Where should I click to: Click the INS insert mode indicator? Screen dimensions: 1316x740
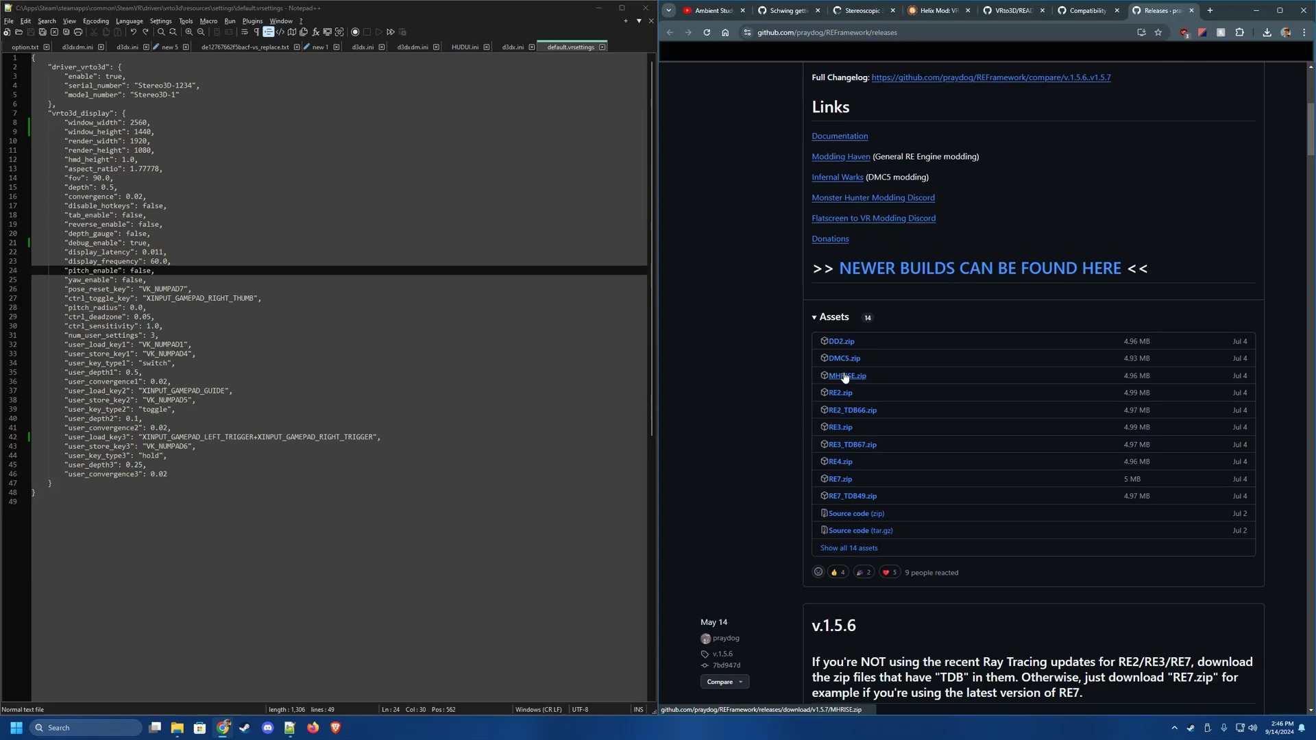[x=638, y=710]
